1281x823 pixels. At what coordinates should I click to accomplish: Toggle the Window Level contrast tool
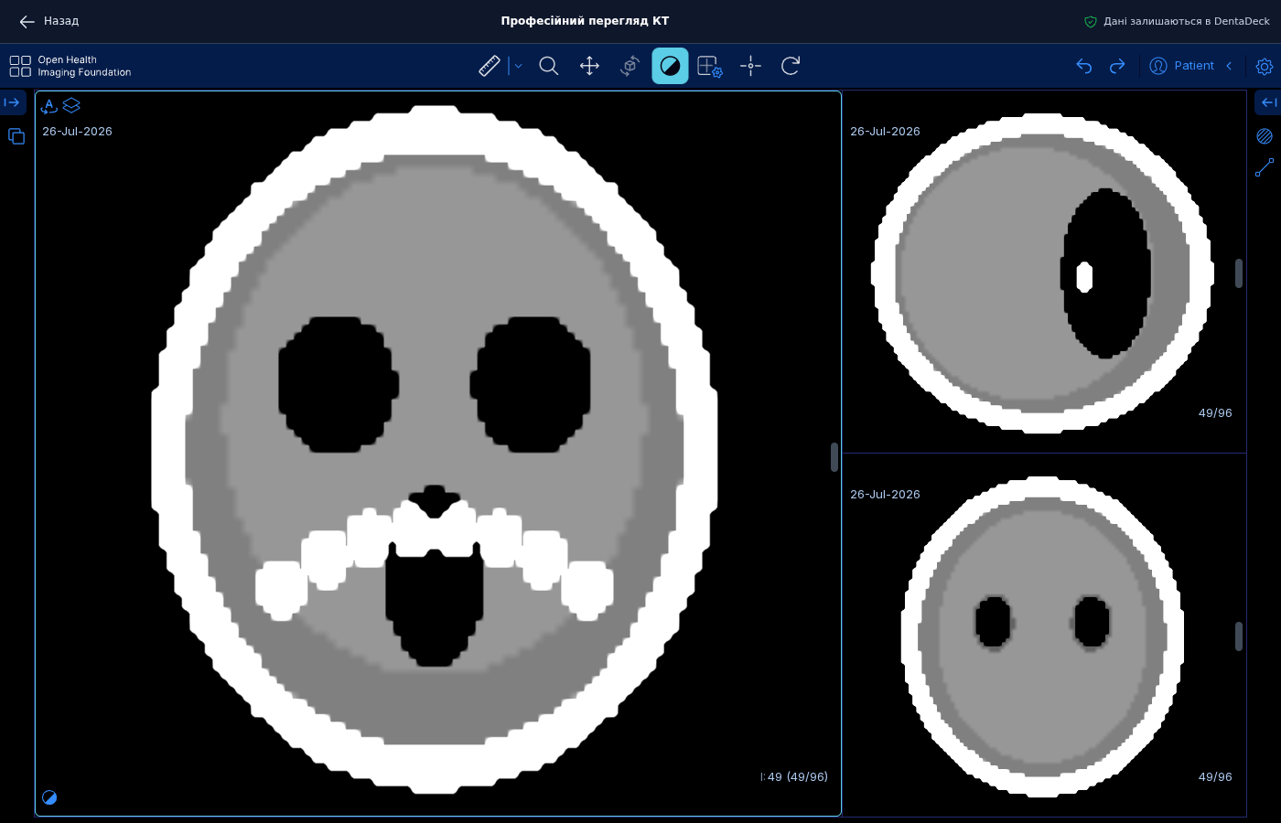coord(670,66)
